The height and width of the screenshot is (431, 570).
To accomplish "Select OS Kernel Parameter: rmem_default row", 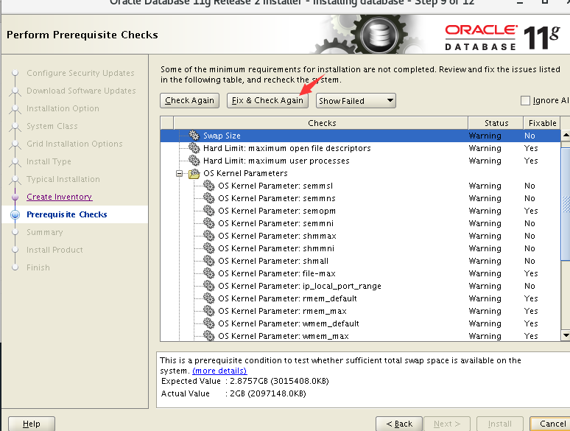I will [x=360, y=298].
